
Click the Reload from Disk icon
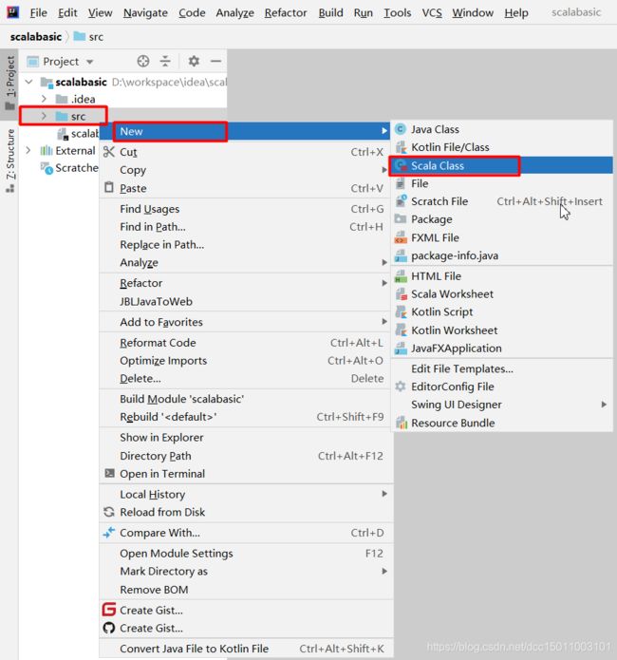coord(109,512)
